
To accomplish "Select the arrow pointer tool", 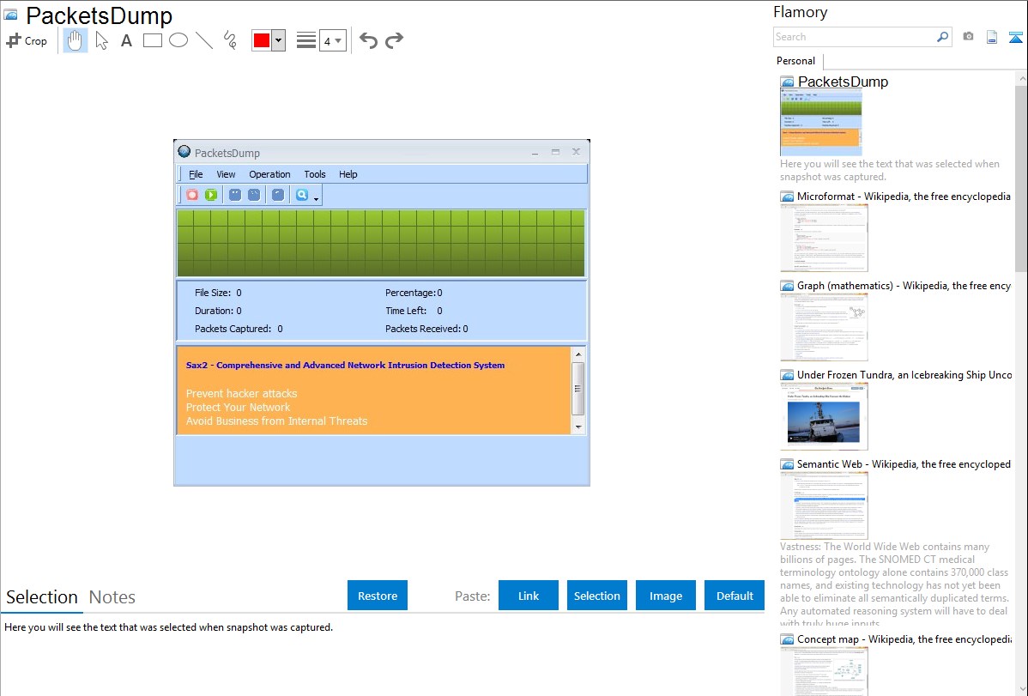I will [101, 40].
